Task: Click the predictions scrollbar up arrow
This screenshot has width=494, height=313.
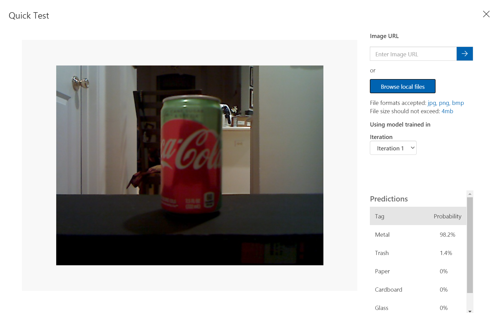Action: [x=470, y=194]
